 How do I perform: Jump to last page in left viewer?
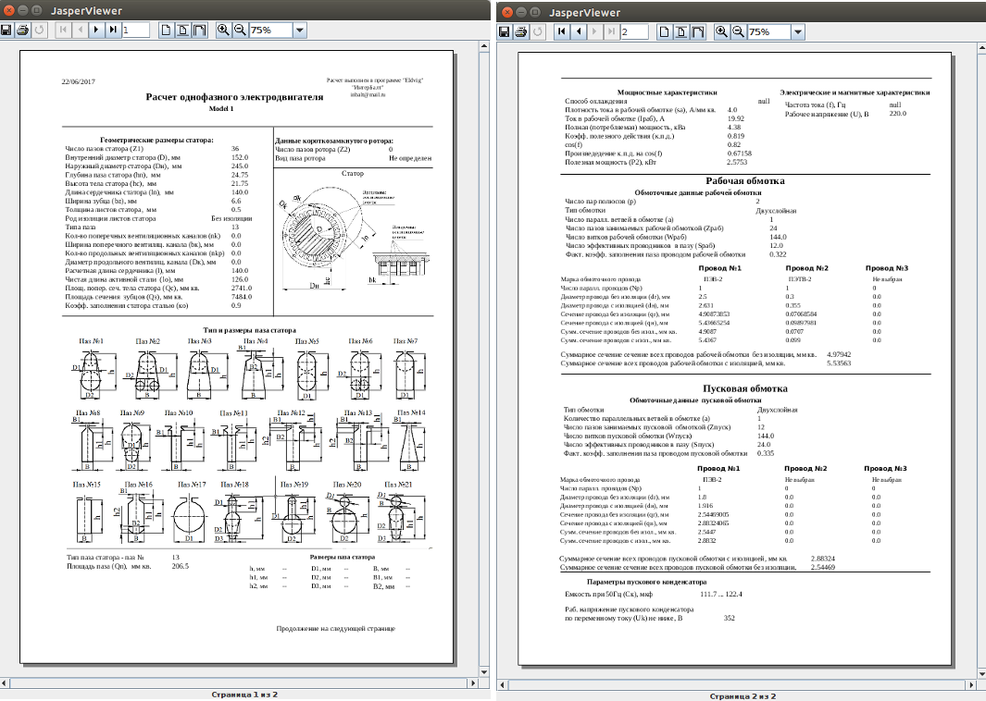click(113, 31)
